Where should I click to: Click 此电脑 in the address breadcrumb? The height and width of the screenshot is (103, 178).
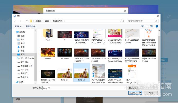pos(38,21)
